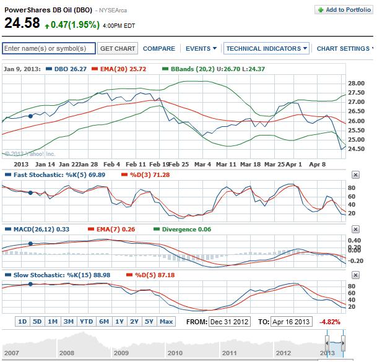Click the Compare link

point(159,48)
